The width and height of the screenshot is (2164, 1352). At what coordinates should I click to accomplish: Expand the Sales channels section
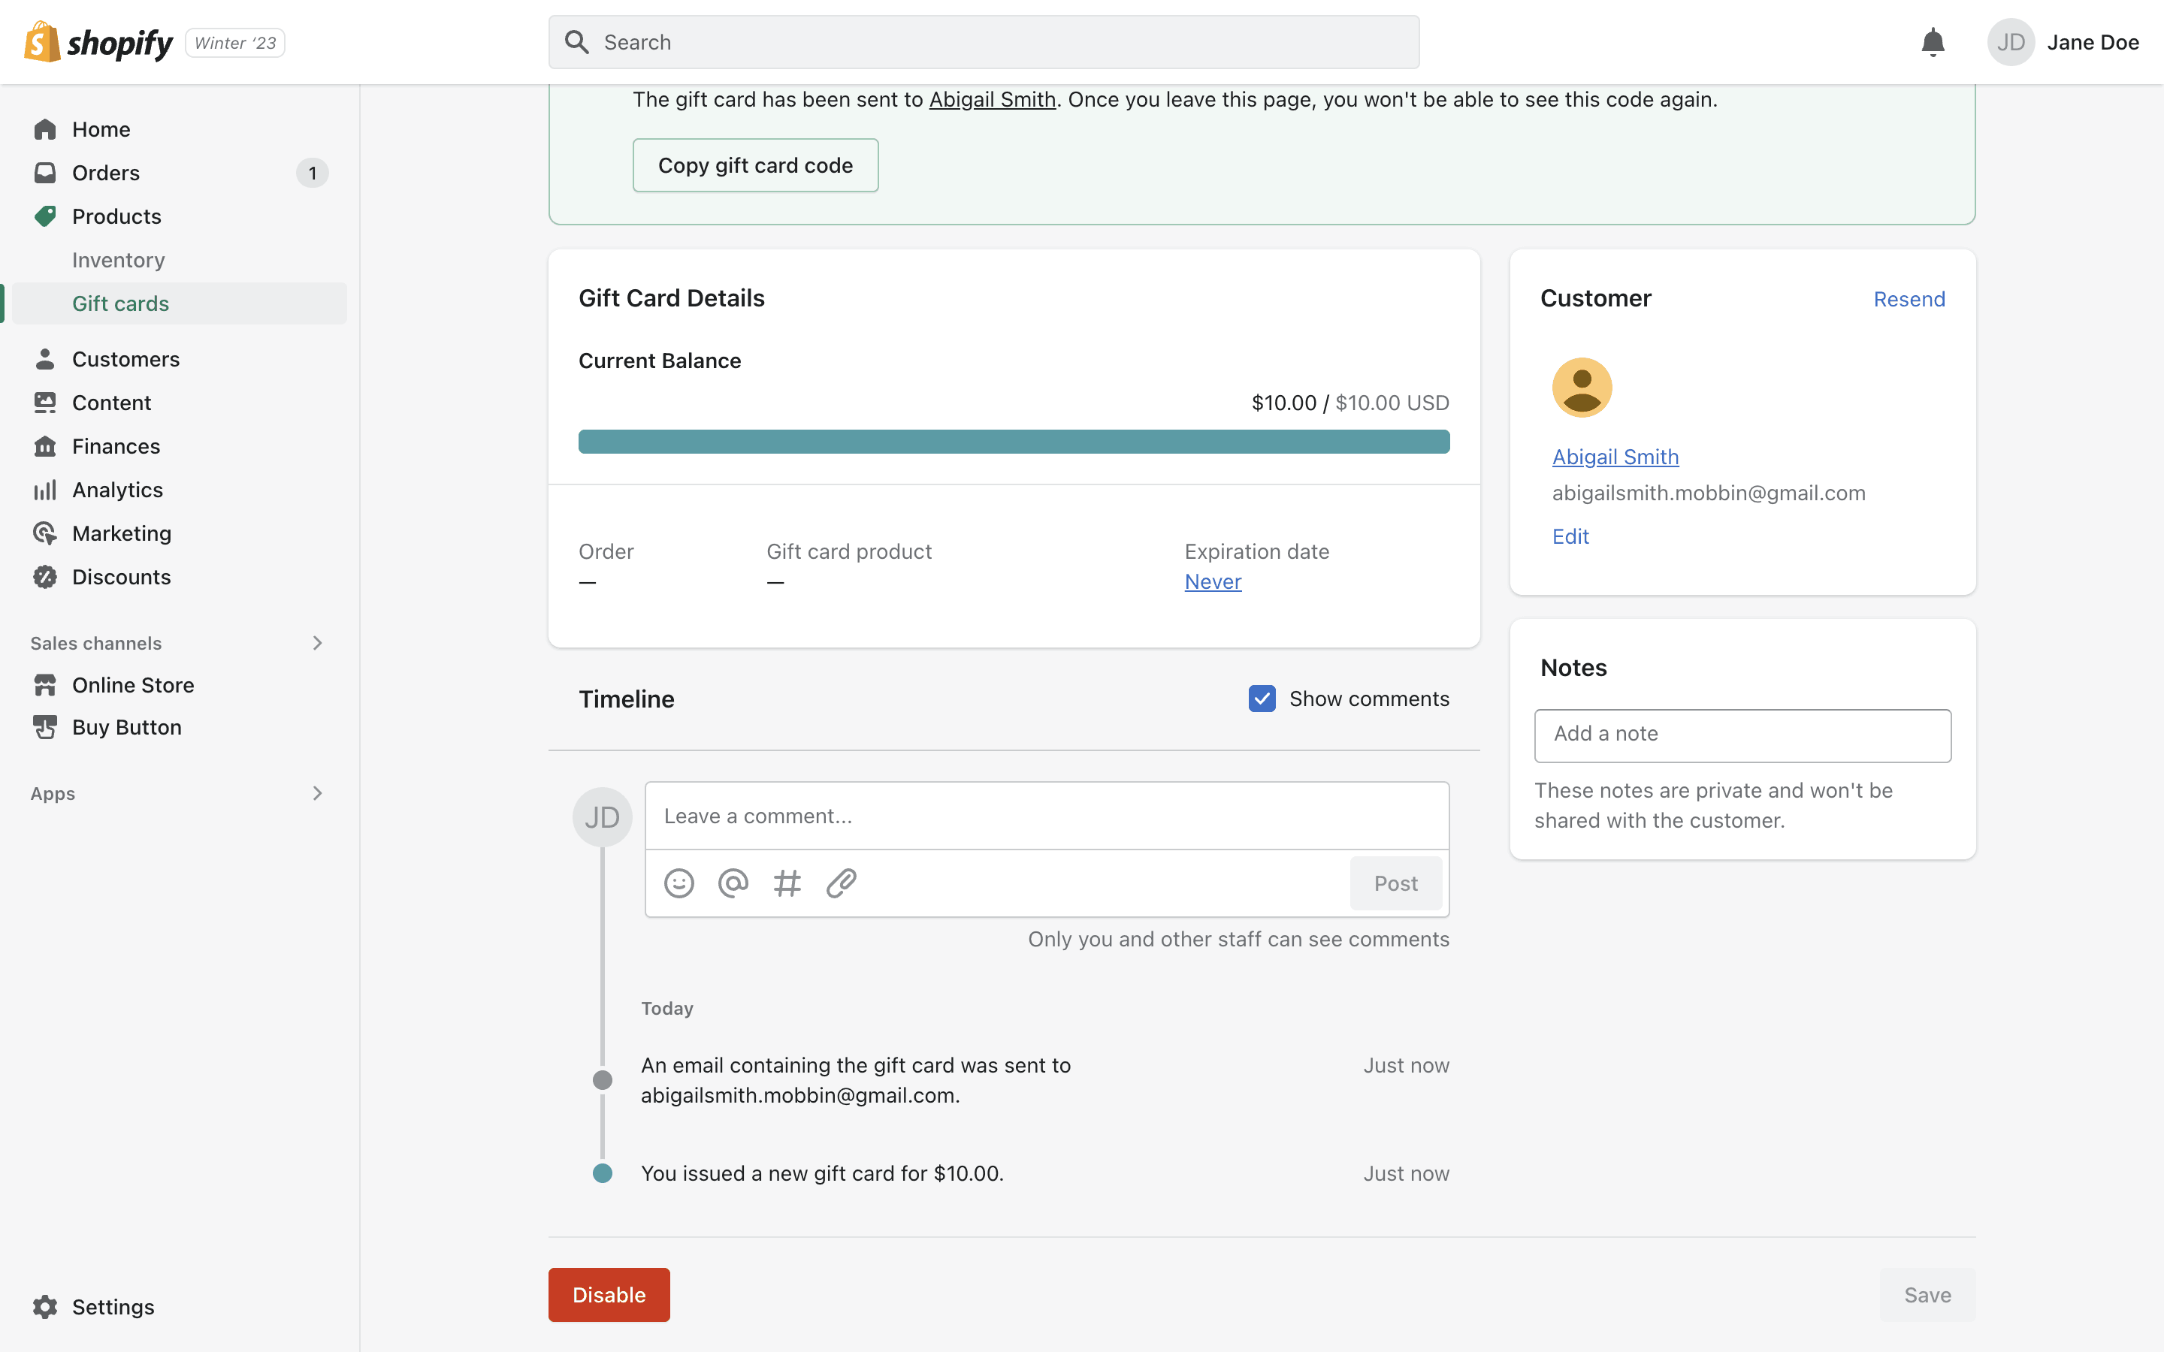point(316,643)
